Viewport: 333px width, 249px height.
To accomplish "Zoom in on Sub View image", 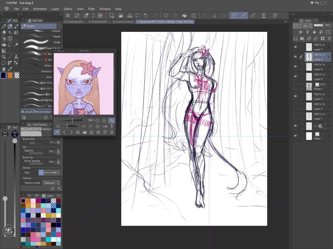I will (x=104, y=121).
